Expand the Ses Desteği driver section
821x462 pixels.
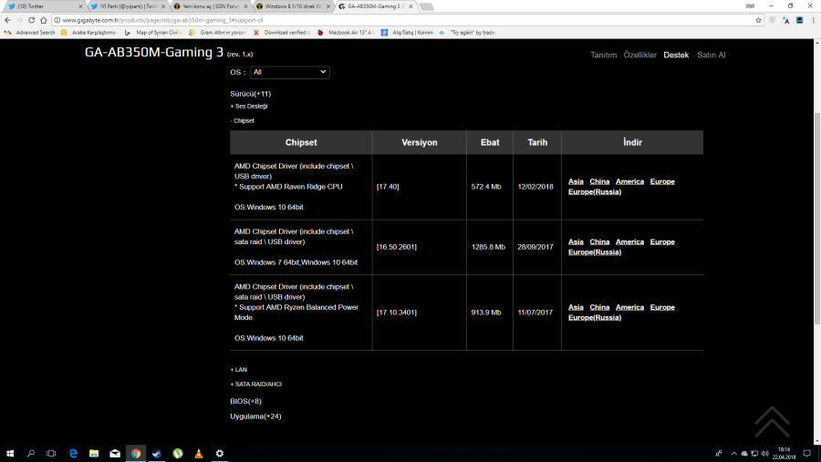[249, 107]
